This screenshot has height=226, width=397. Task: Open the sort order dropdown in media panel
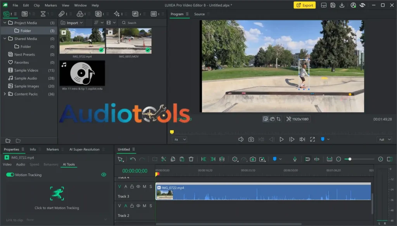point(98,23)
